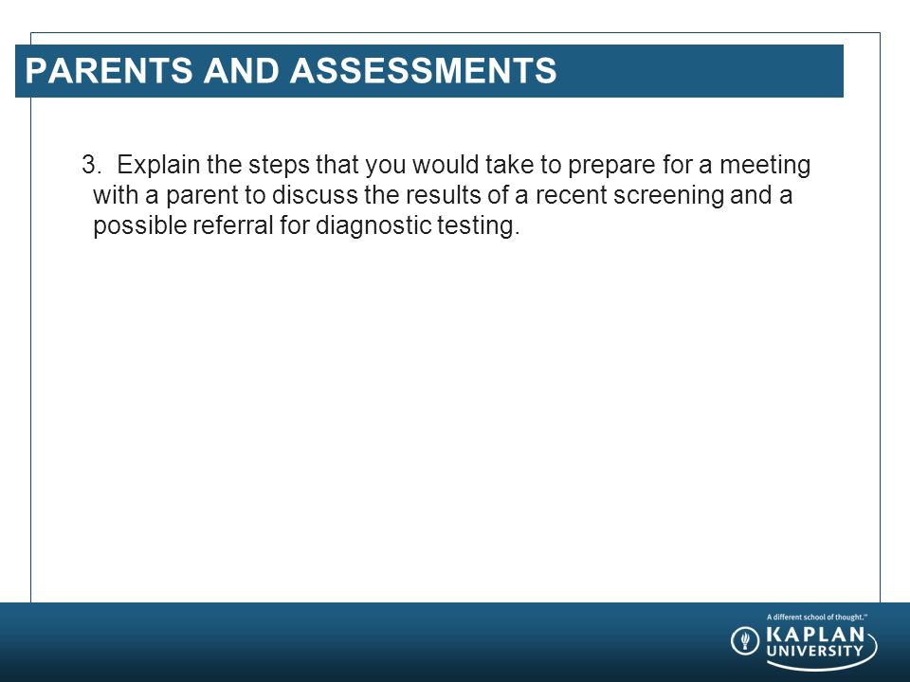This screenshot has width=910, height=682.
Task: Click the UNIVERSITY text under Kaplan
Action: click(x=814, y=651)
